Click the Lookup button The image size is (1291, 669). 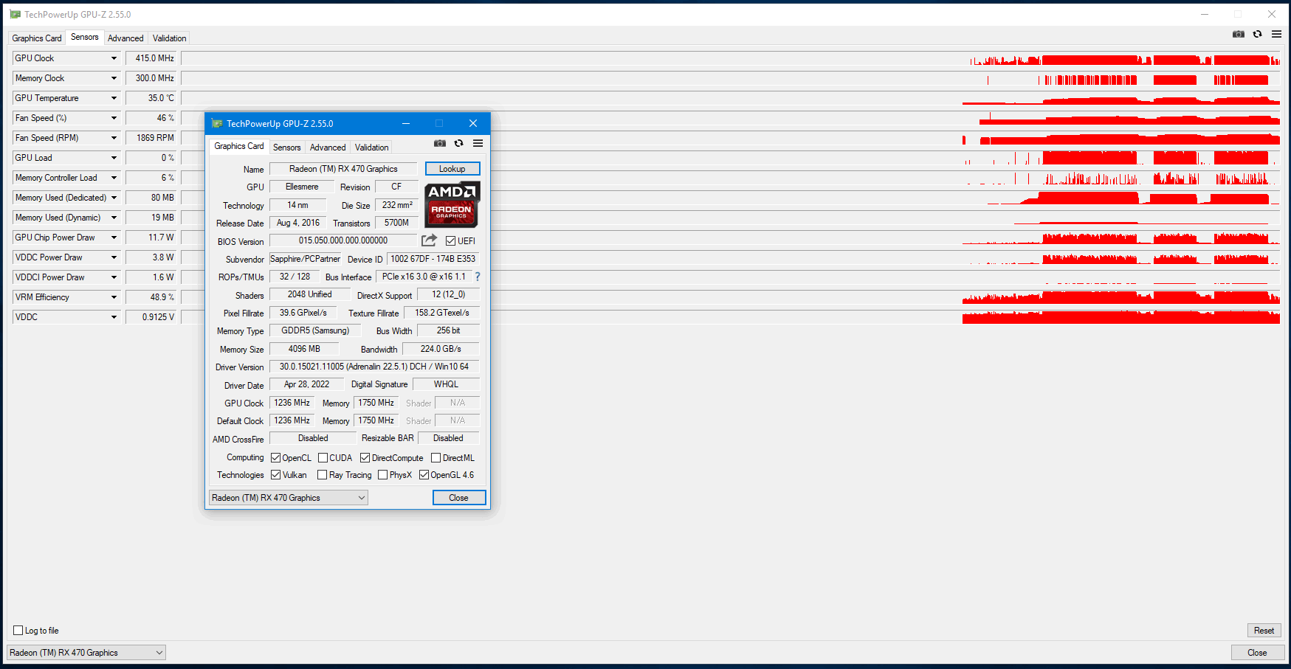452,169
